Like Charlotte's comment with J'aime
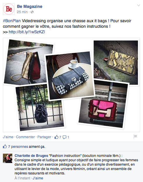143x182 pixels. coord(38,178)
